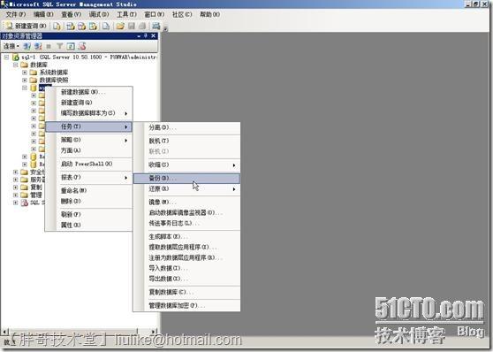Select the sql-1 server tree item
493x352 pixels.
point(88,57)
